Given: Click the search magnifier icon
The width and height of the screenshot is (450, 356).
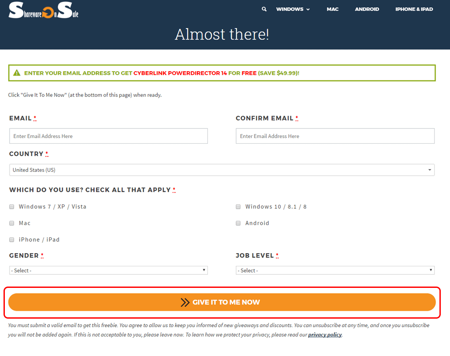Looking at the screenshot, I should [264, 9].
